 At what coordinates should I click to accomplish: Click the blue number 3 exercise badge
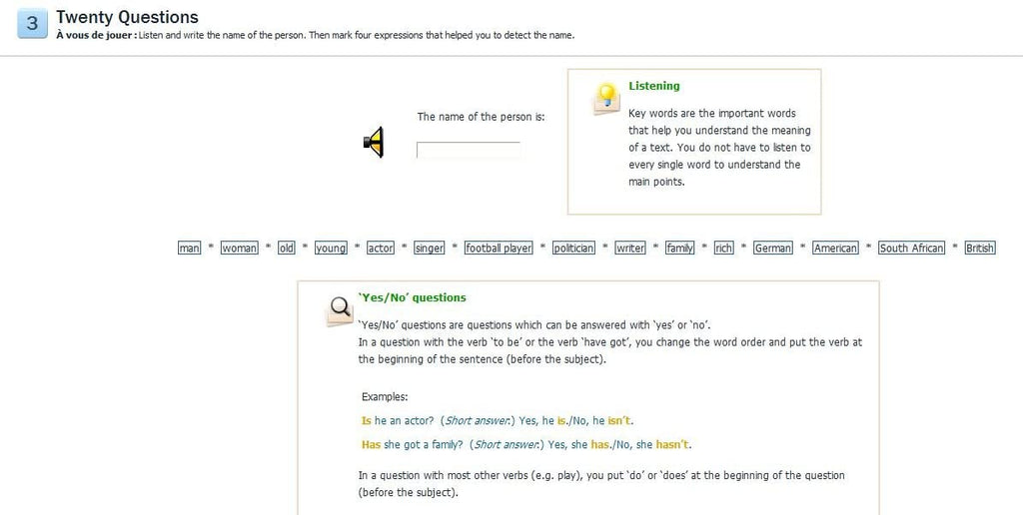[33, 24]
